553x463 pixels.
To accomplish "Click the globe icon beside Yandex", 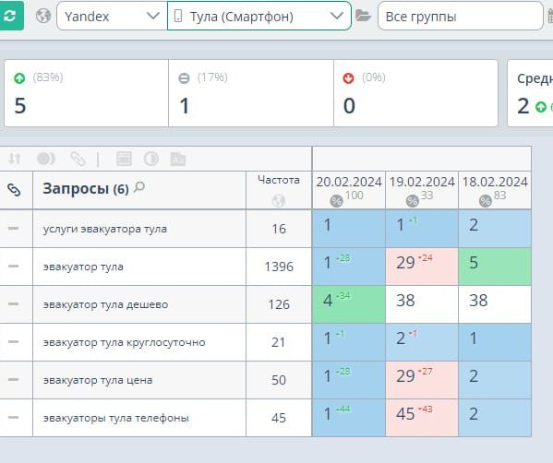I will 43,16.
